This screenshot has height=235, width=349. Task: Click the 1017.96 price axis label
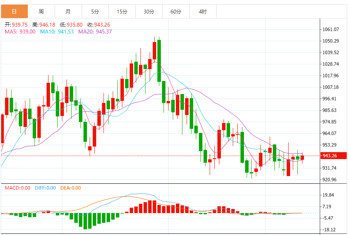coord(331,76)
